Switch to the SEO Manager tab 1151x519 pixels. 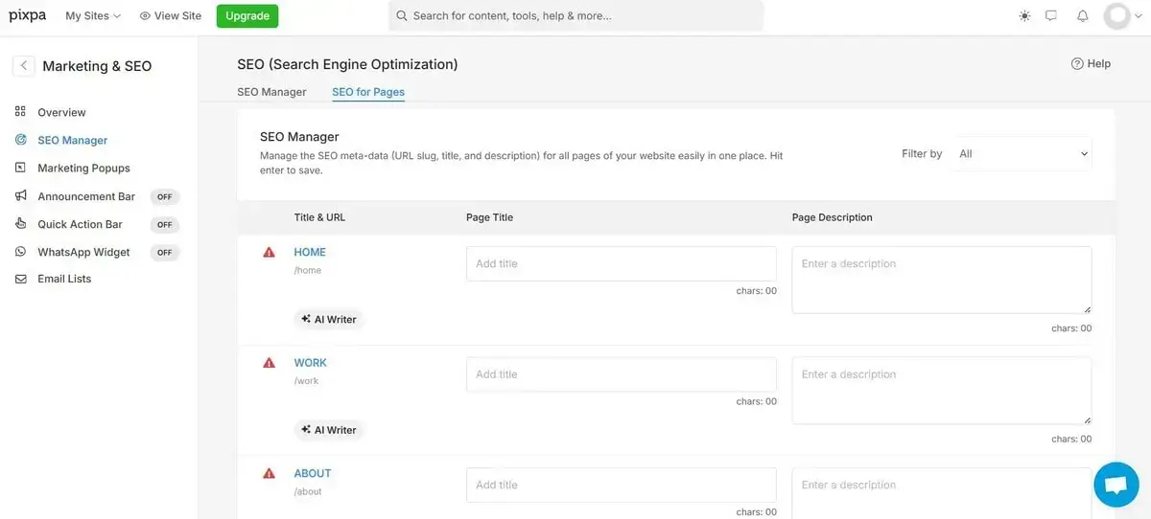point(271,92)
